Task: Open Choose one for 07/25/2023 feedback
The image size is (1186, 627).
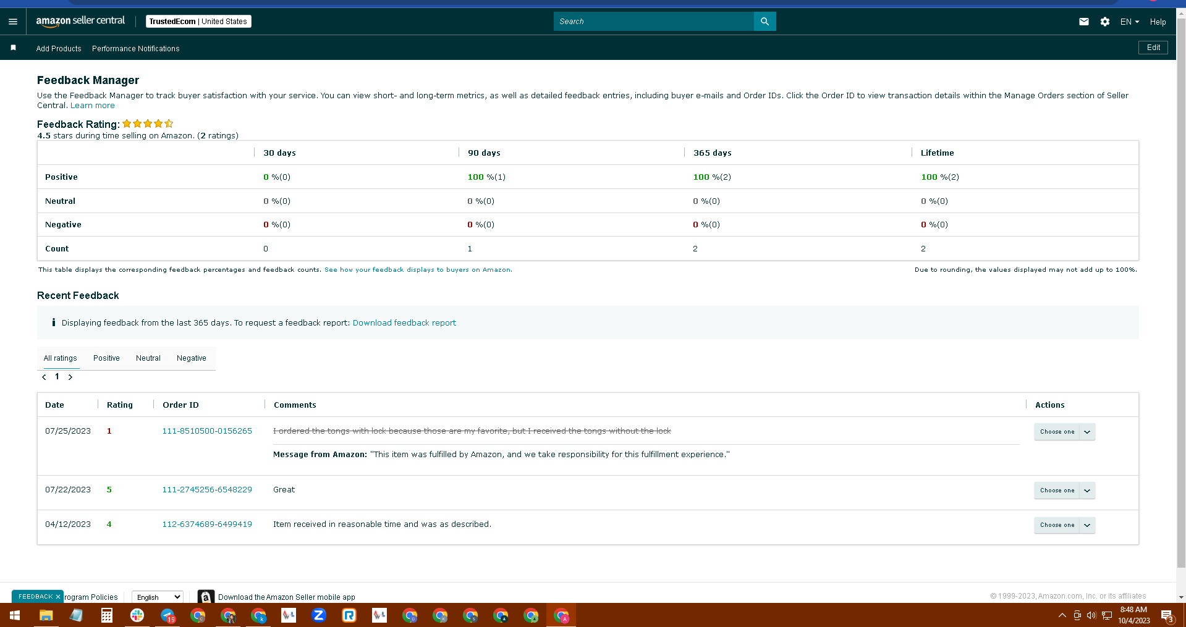Action: (x=1064, y=432)
